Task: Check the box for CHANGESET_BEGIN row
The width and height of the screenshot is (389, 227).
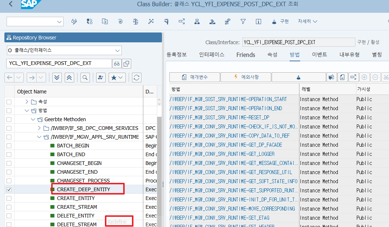Action: [9, 163]
